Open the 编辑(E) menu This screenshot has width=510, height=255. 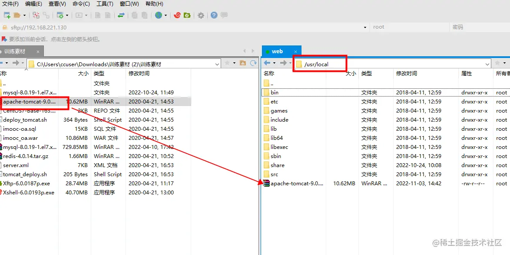33,4
